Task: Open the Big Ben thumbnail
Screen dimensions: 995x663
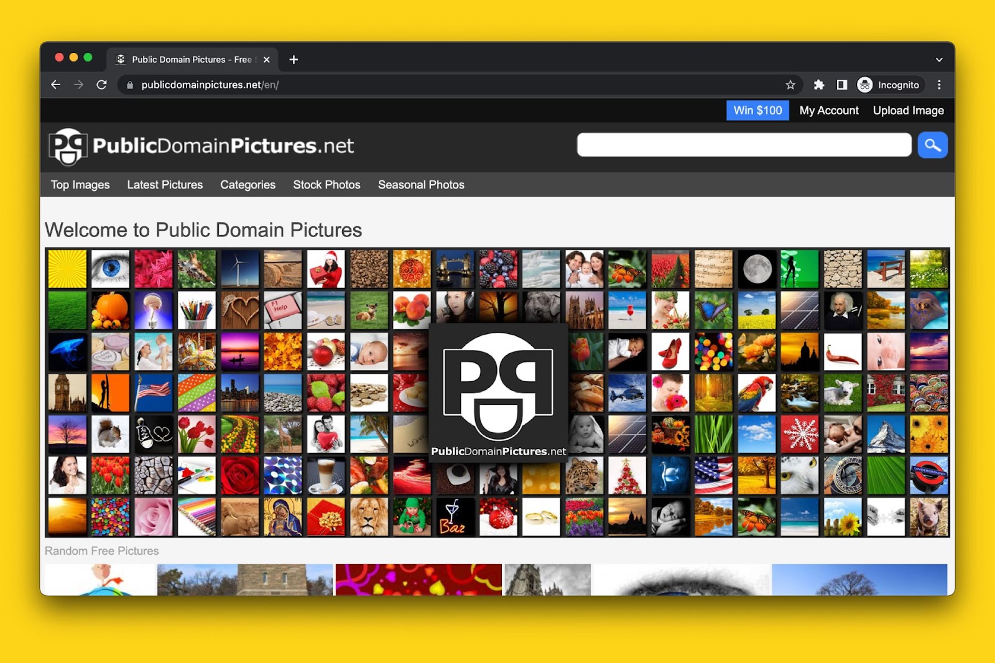Action: click(x=68, y=392)
